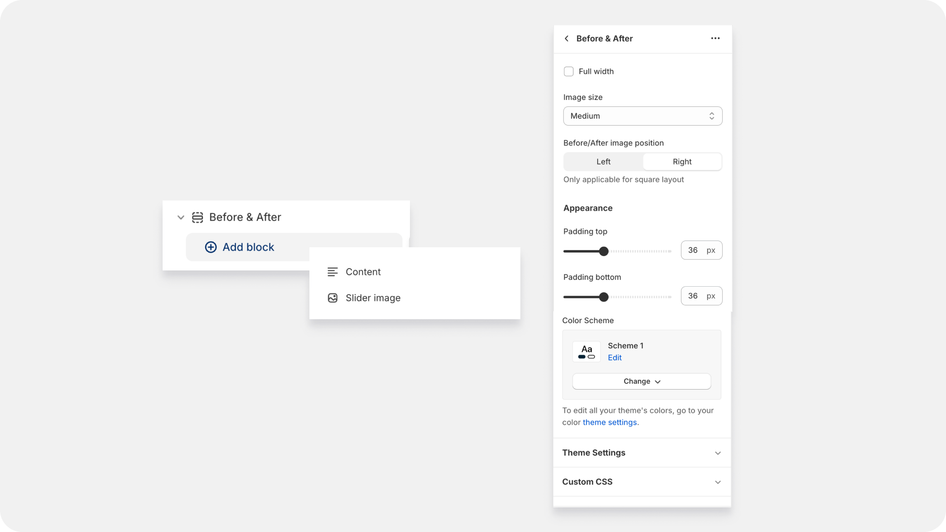Click the Only applicable for square layout note
This screenshot has height=532, width=946.
click(623, 179)
